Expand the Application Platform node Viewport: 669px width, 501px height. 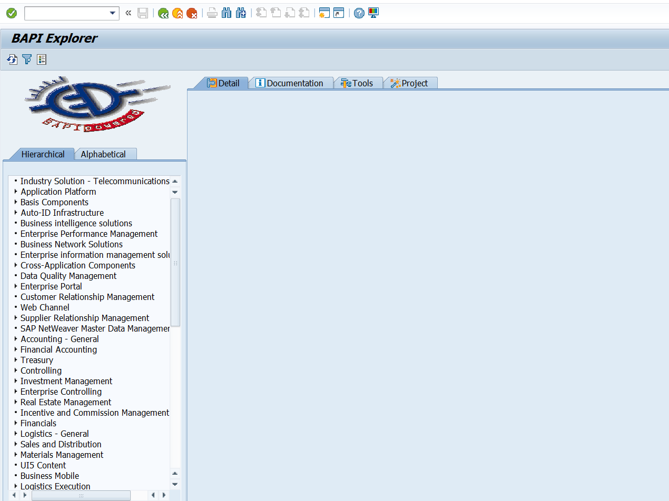(x=16, y=192)
